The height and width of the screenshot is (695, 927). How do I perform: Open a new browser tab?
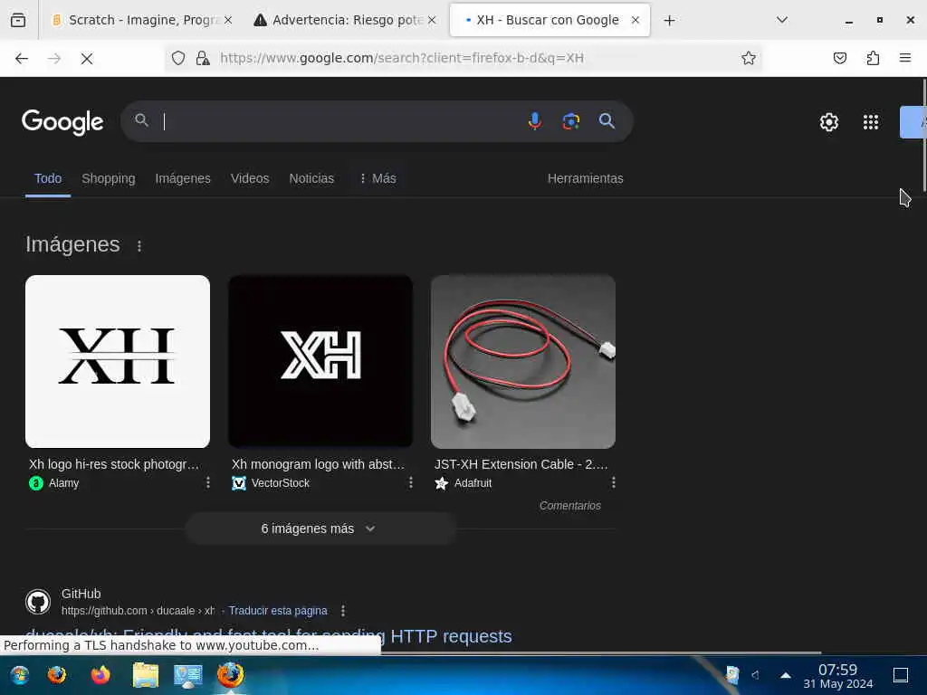click(669, 21)
